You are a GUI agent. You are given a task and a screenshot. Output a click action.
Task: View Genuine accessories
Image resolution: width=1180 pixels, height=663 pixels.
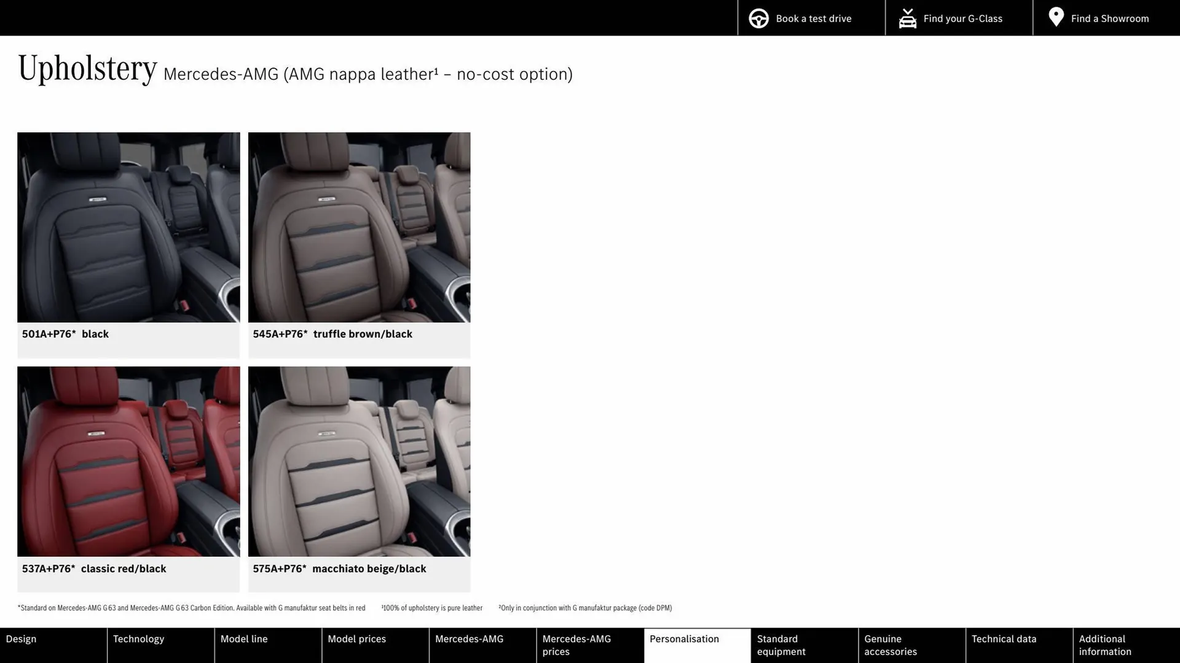890,645
